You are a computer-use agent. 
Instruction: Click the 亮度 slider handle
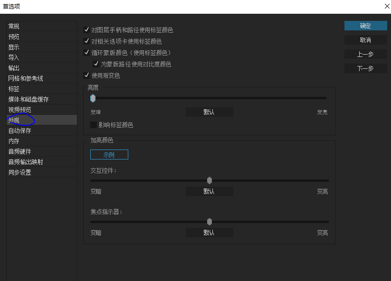tap(93, 98)
